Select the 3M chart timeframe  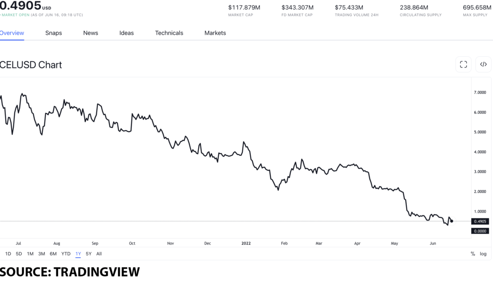tap(41, 253)
